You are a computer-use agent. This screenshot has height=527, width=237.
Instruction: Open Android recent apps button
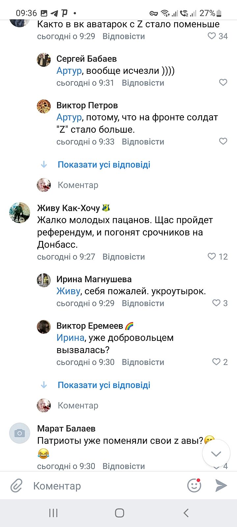point(53,513)
